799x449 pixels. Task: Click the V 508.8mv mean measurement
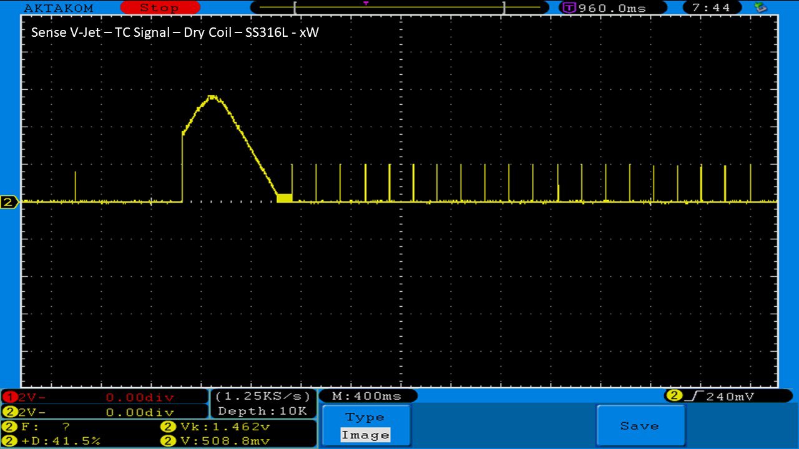(215, 441)
